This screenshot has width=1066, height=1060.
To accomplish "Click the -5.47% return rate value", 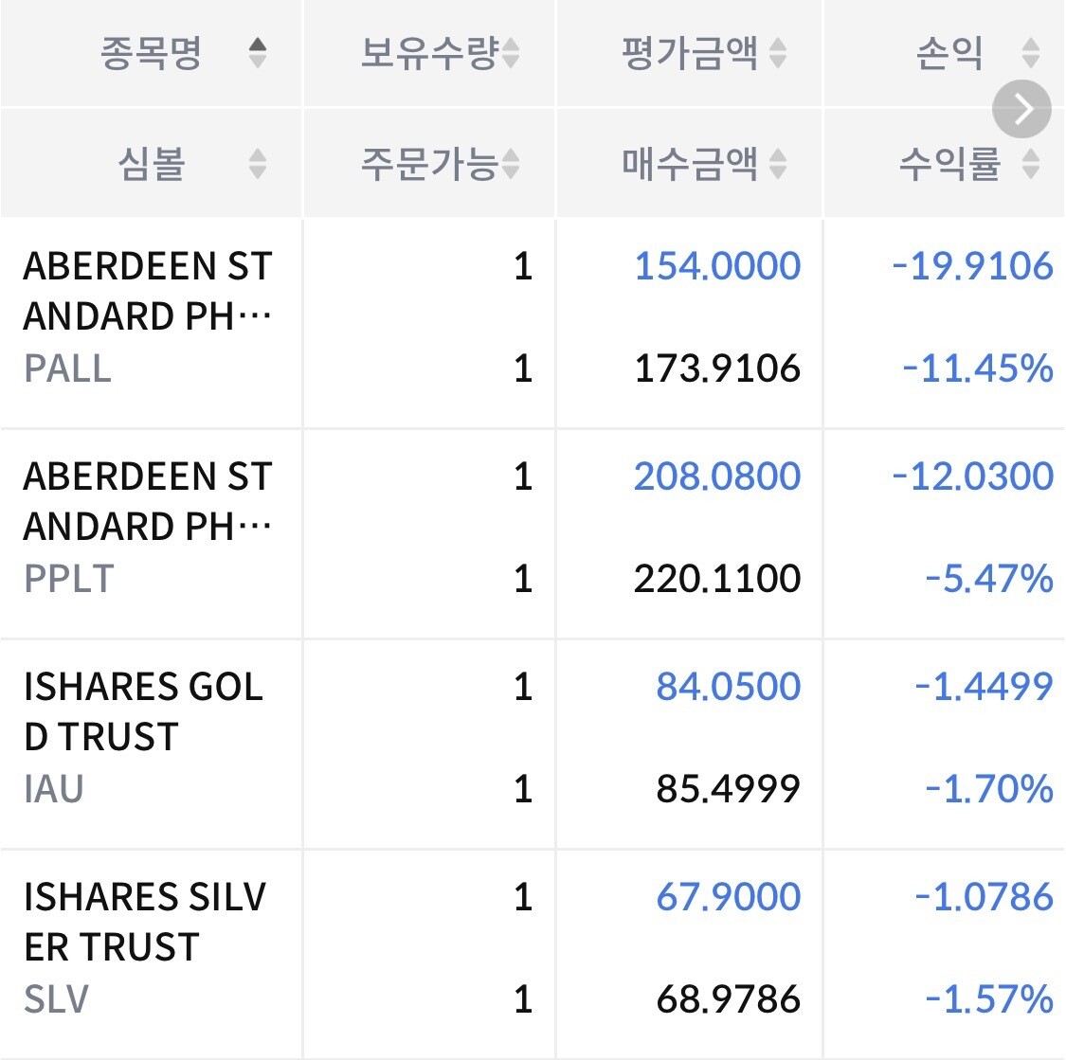I will click(989, 579).
